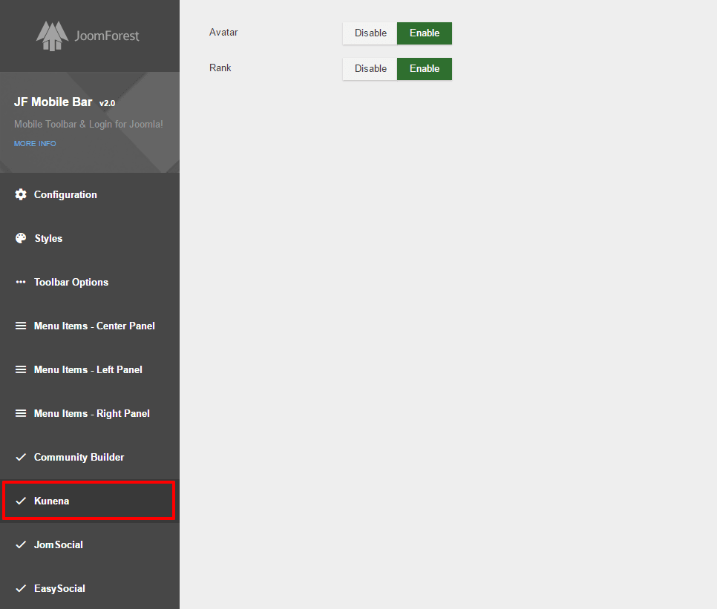Click the 'Mobile Toolbar & Login for Joomla!' tagline
Image resolution: width=717 pixels, height=609 pixels.
point(88,125)
